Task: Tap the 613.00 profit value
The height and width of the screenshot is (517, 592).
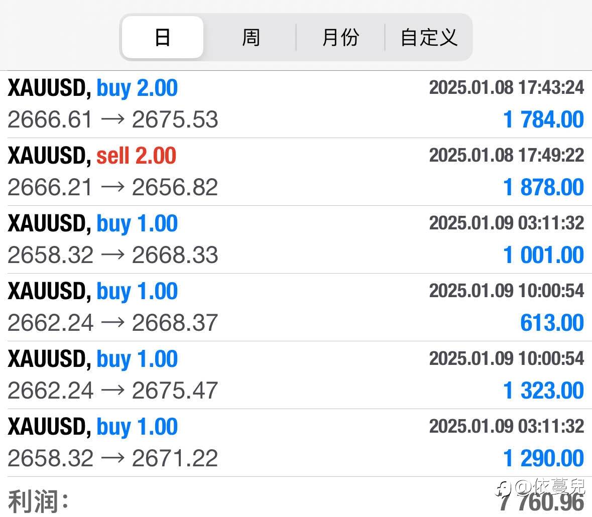Action: pyautogui.click(x=552, y=323)
